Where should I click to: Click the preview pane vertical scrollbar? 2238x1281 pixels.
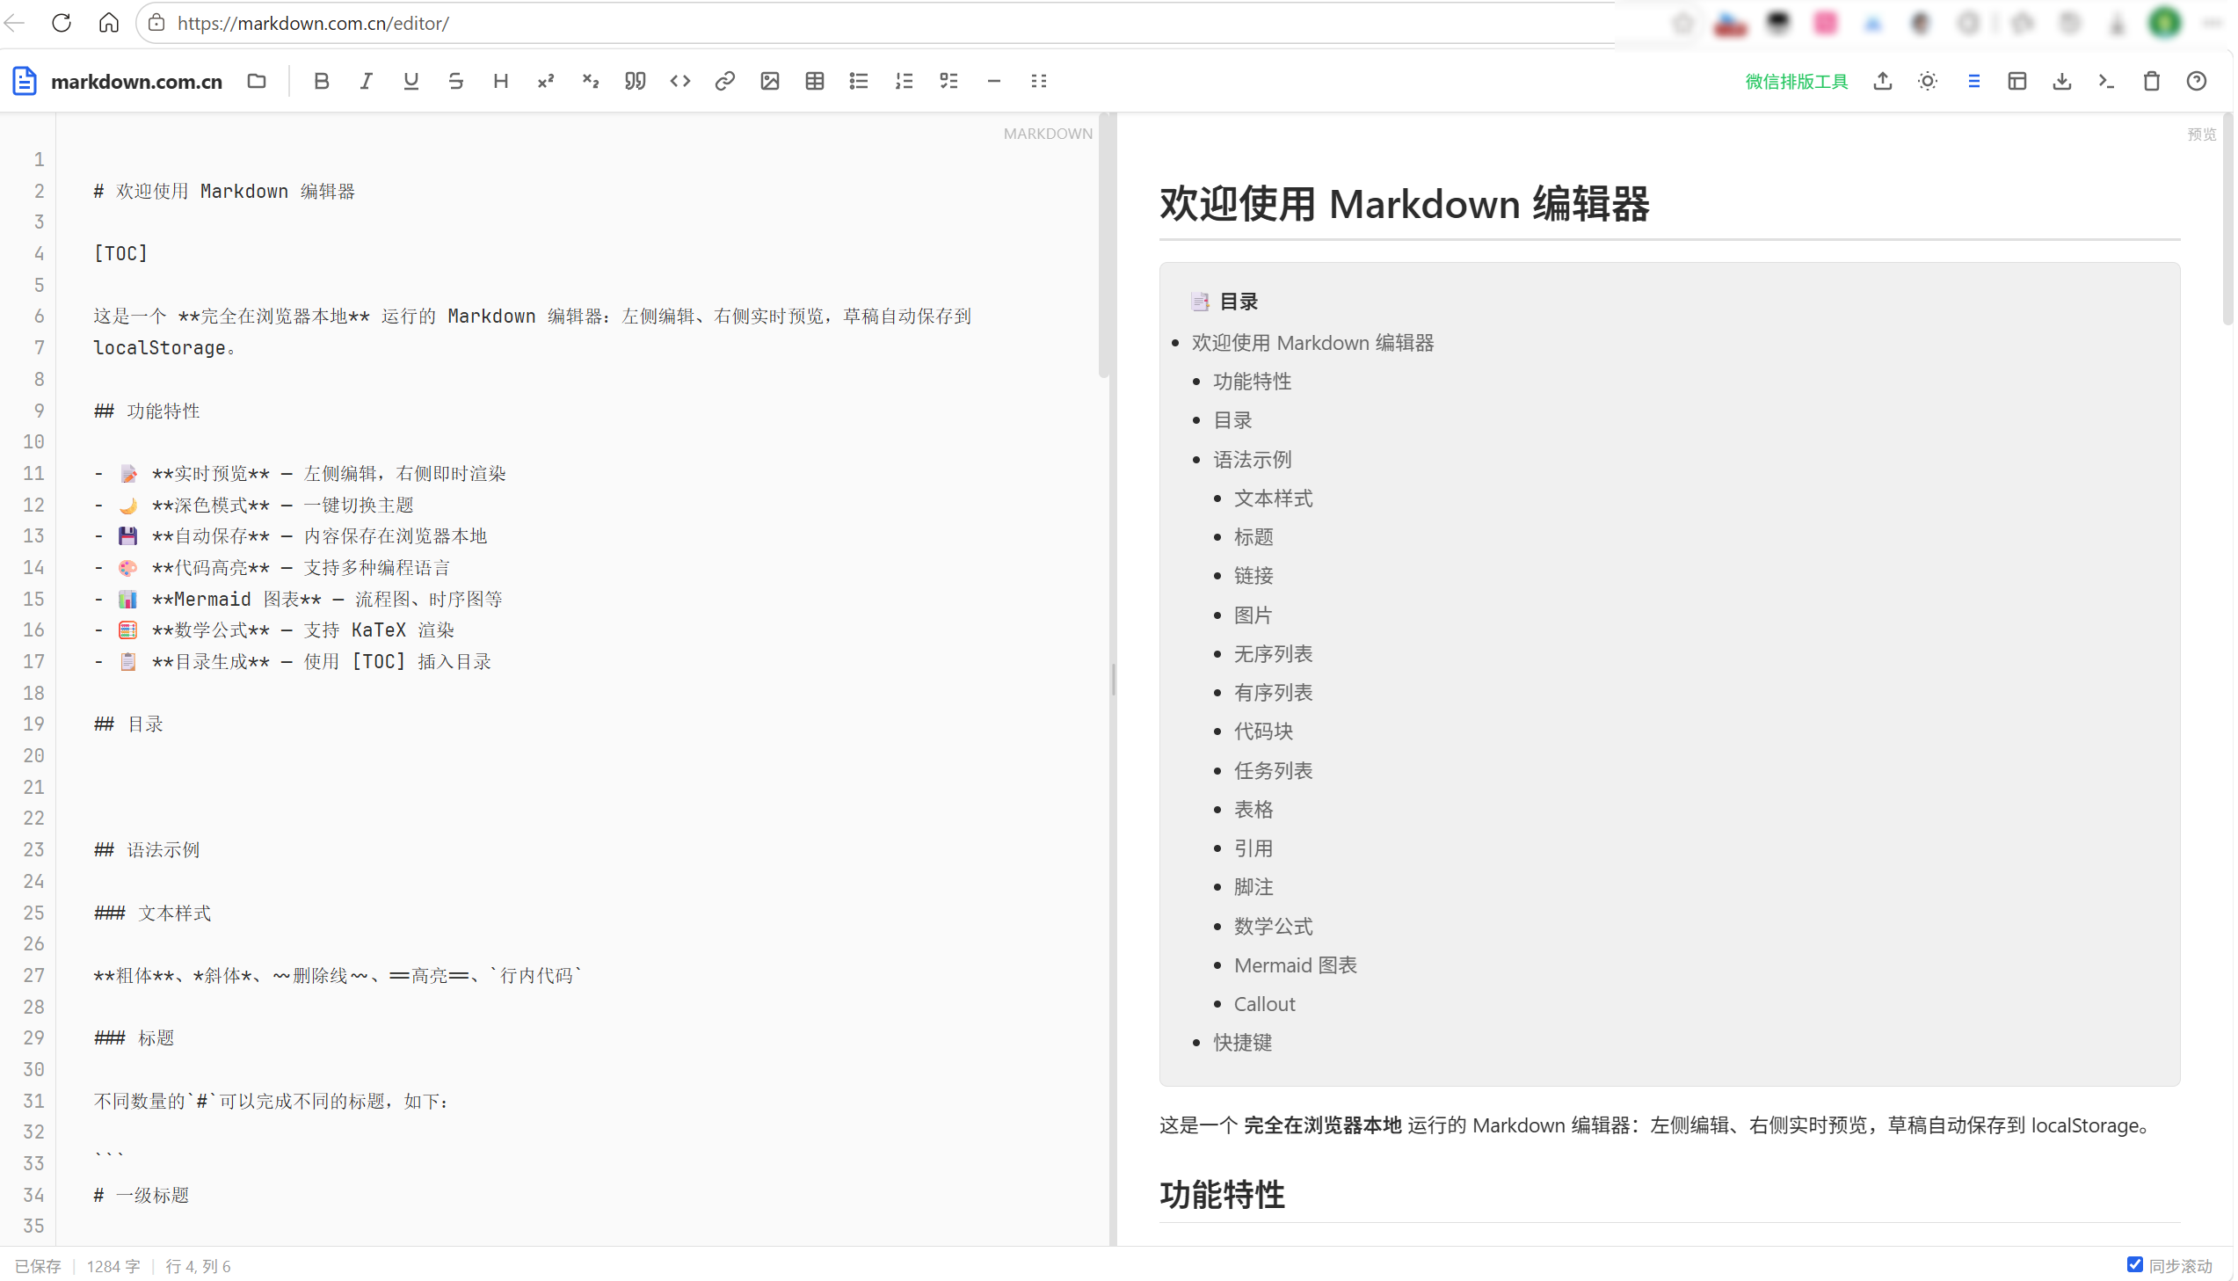(x=2229, y=220)
